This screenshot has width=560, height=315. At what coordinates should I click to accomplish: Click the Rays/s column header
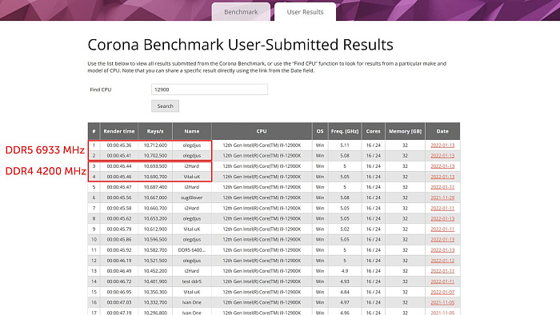click(x=155, y=131)
